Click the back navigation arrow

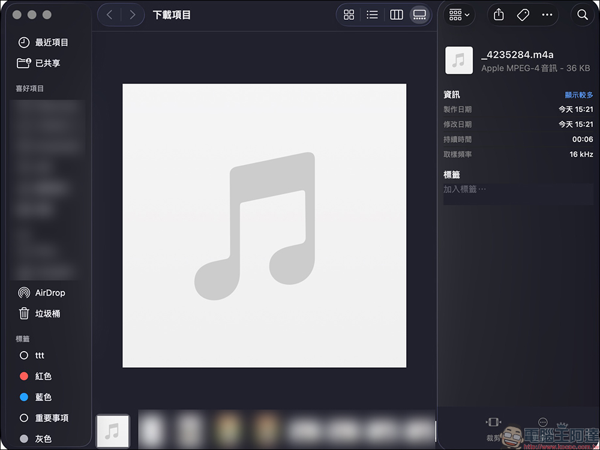[x=109, y=14]
